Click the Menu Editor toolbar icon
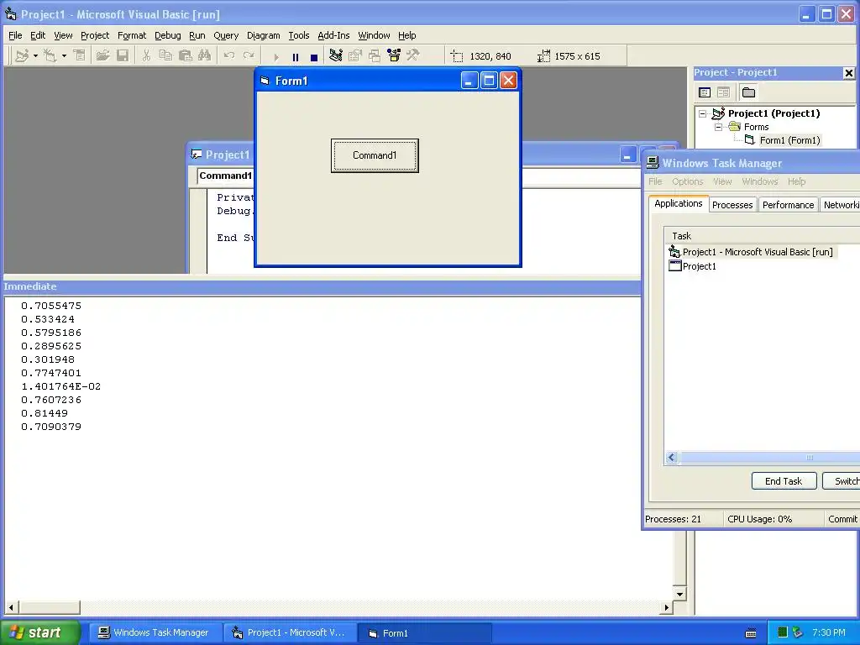The width and height of the screenshot is (860, 645). (x=80, y=56)
